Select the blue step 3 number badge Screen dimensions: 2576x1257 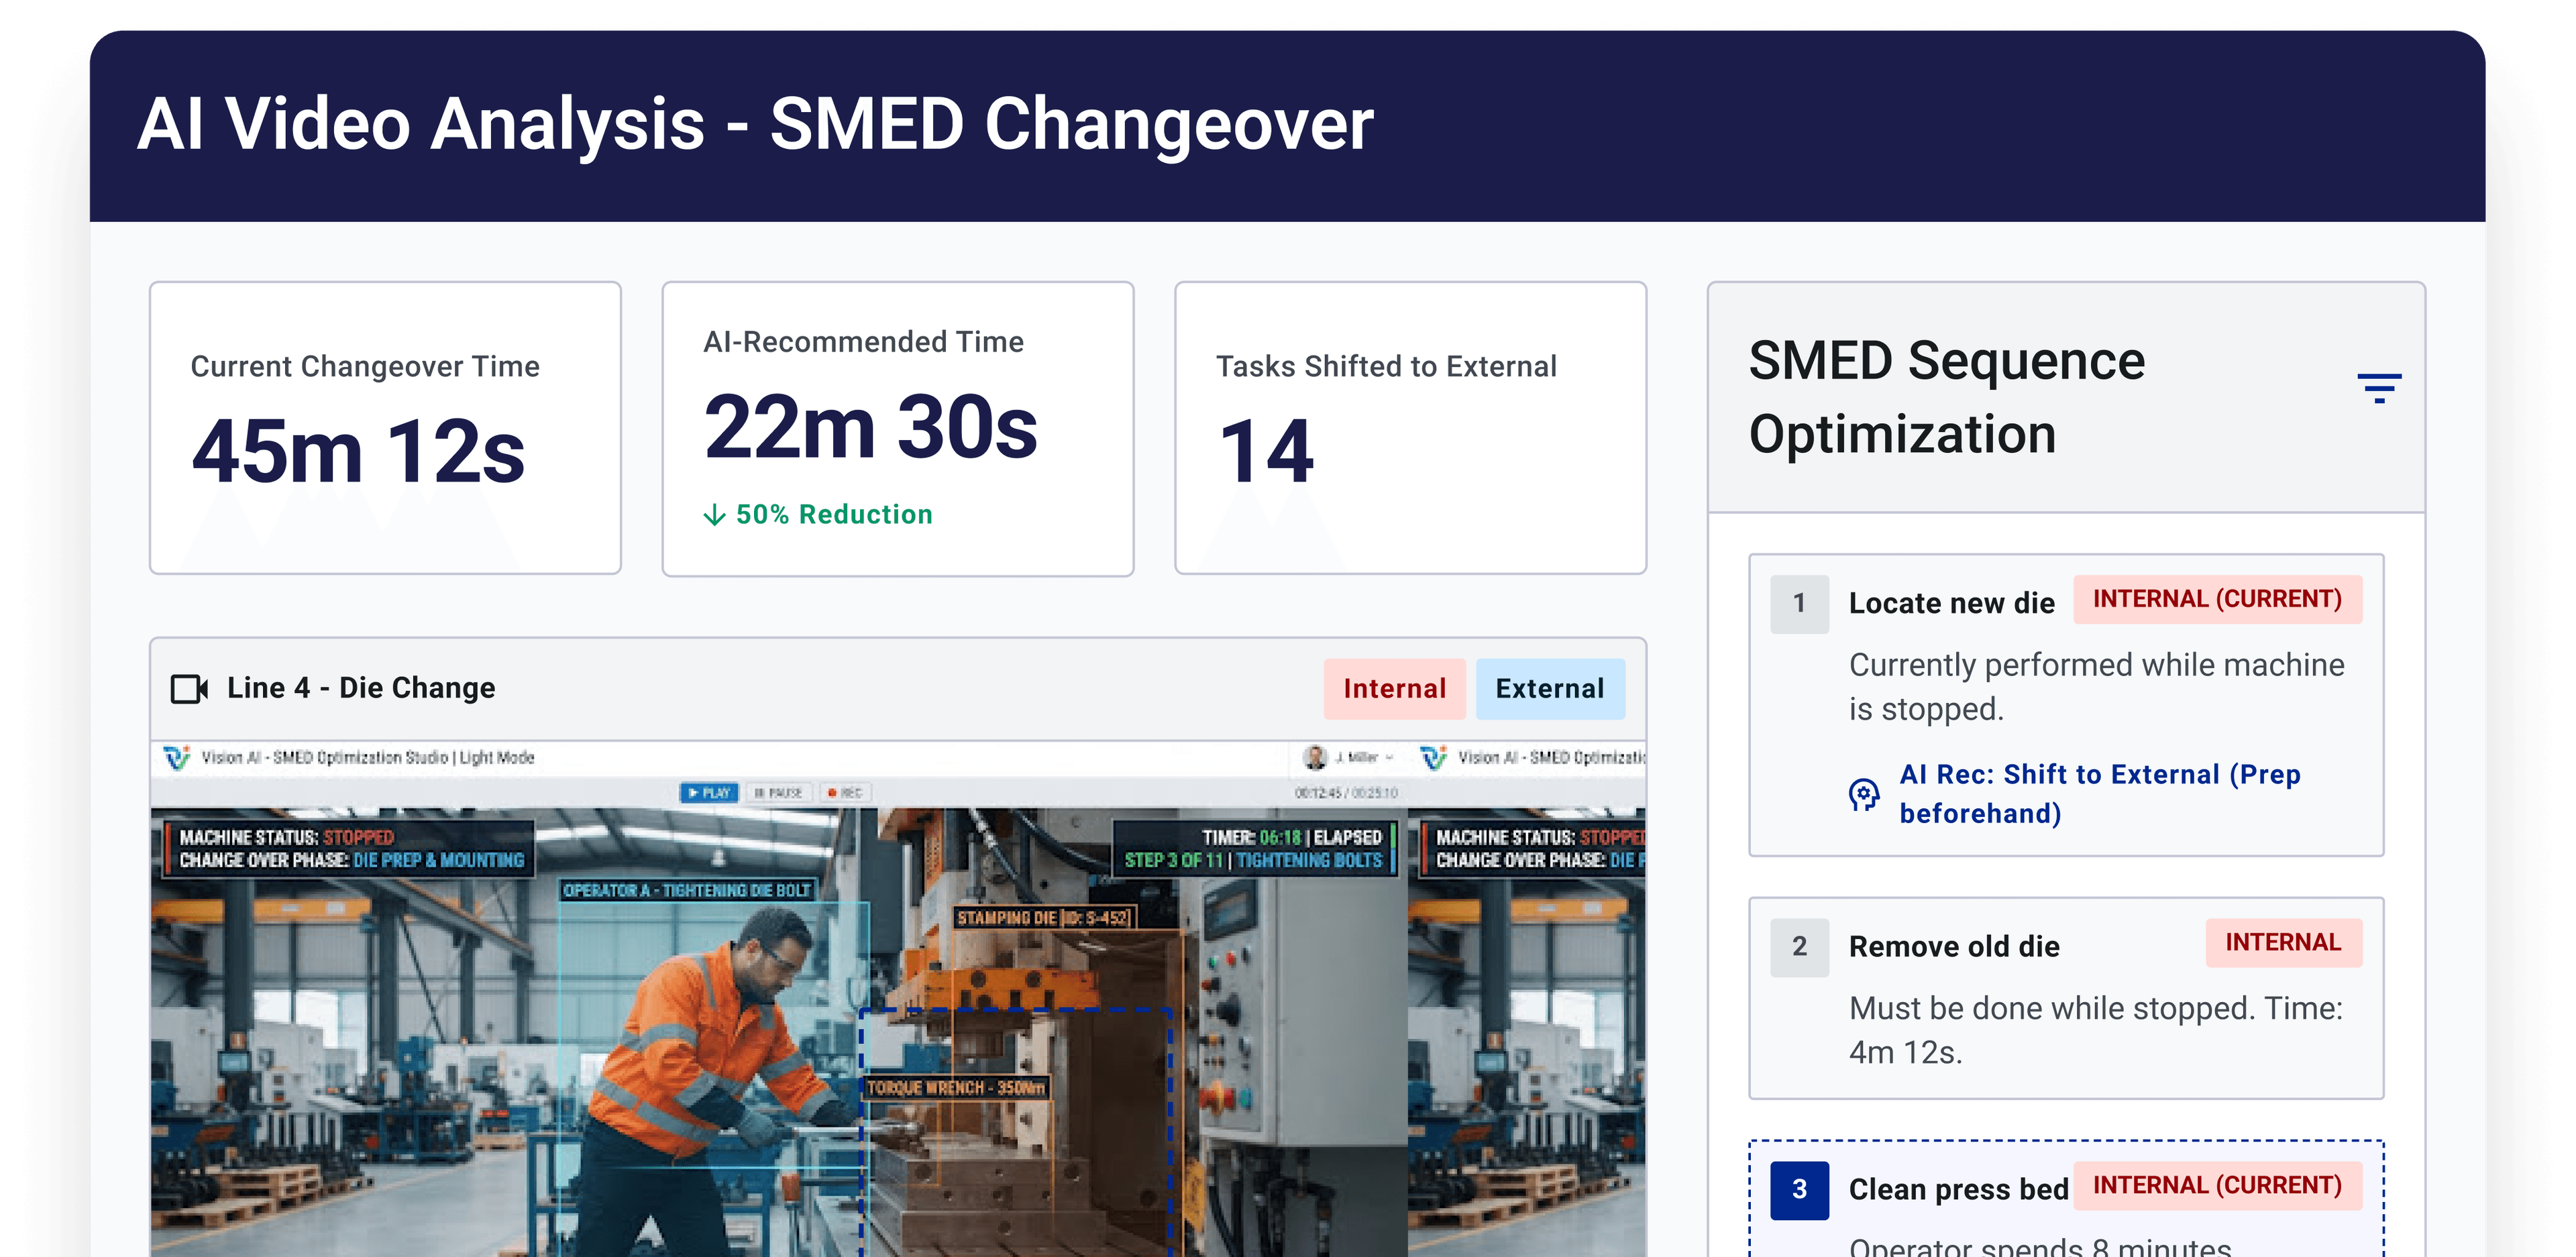tap(1799, 1190)
